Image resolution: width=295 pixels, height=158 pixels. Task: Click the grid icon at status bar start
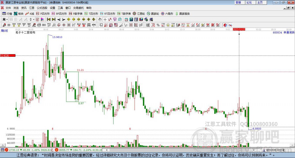(2, 150)
